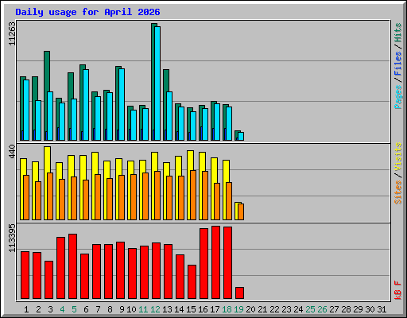
Task: Select x-axis day label 23
Action: [x=286, y=309]
